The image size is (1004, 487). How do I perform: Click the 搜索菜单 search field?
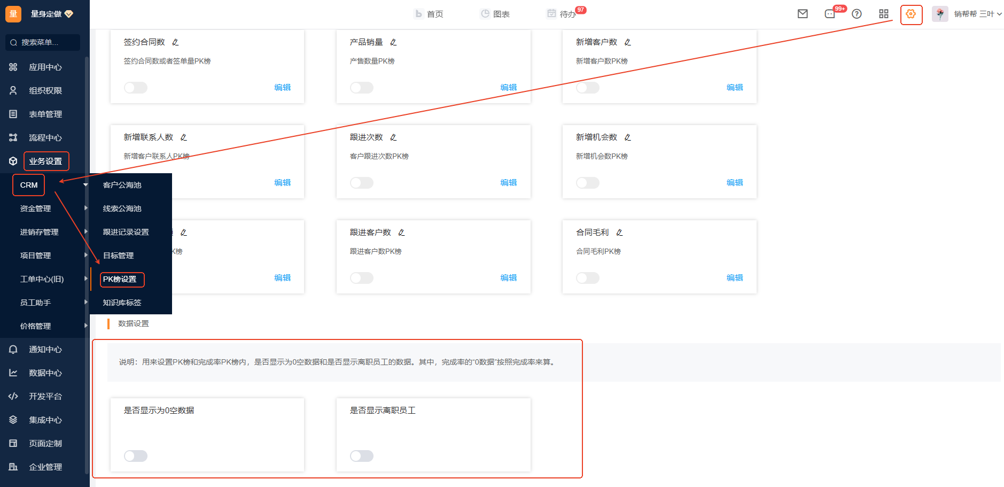[x=43, y=42]
